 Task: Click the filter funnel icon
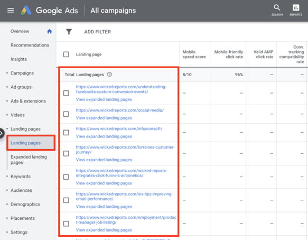click(x=69, y=32)
